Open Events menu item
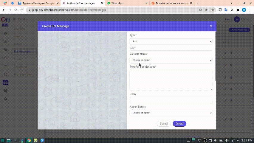The width and height of the screenshot is (254, 143). [x=18, y=59]
